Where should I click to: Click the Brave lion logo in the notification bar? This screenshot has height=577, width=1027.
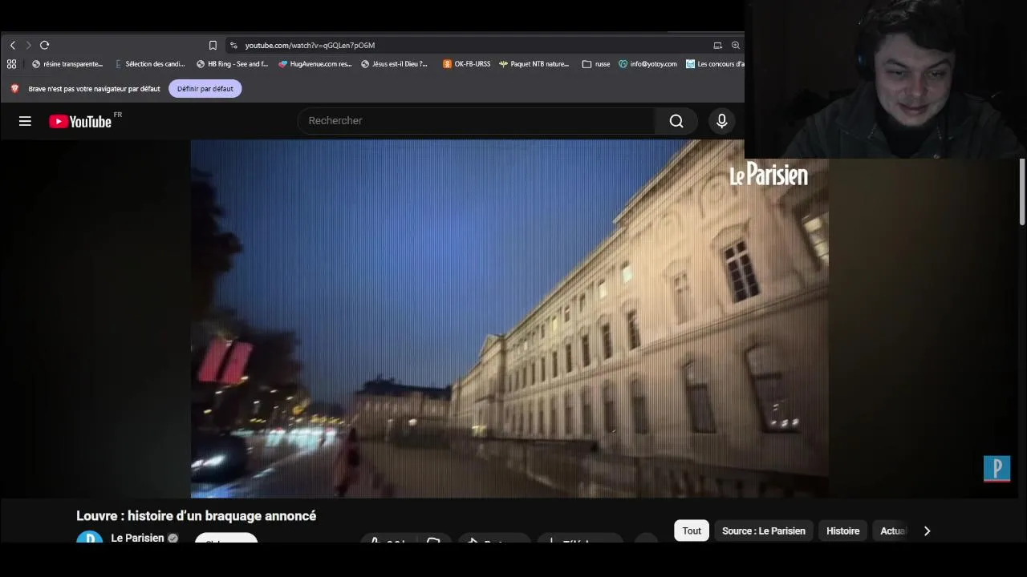(14, 89)
